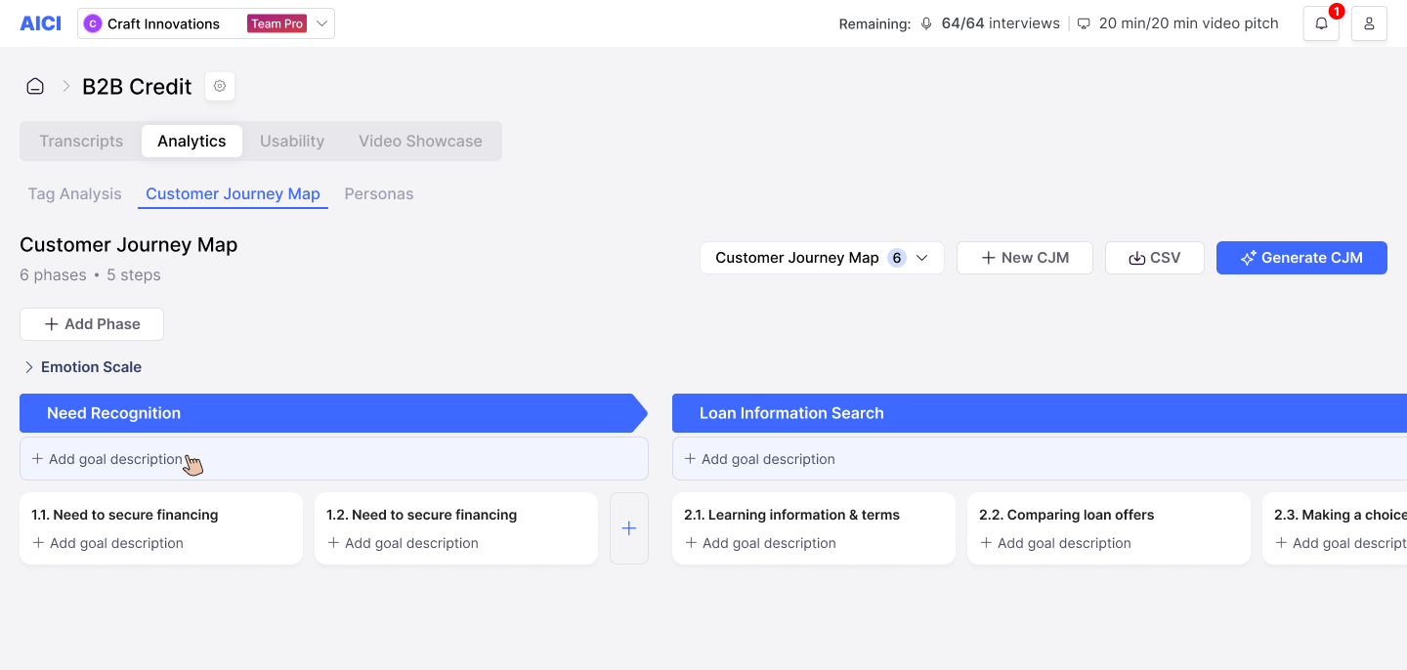
Task: Add goal description for Need Recognition phase
Action: [x=334, y=459]
